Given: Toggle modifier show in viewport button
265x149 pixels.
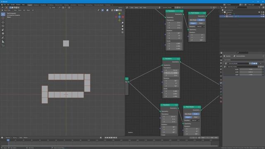Looking at the screenshot, I should click(254, 63).
